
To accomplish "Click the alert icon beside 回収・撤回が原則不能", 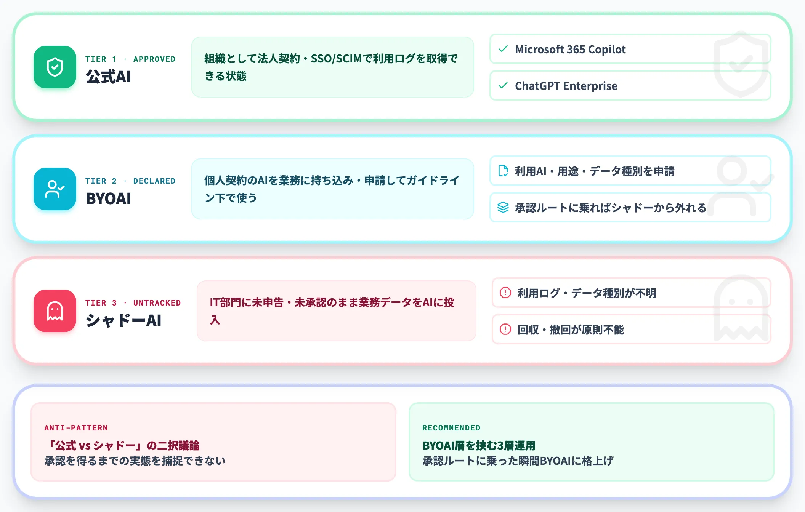I will 505,329.
